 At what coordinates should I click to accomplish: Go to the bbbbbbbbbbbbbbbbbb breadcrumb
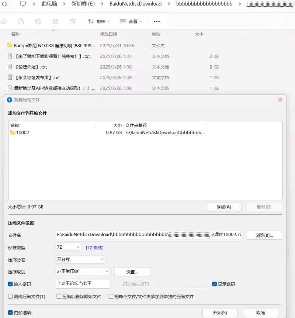204,4
